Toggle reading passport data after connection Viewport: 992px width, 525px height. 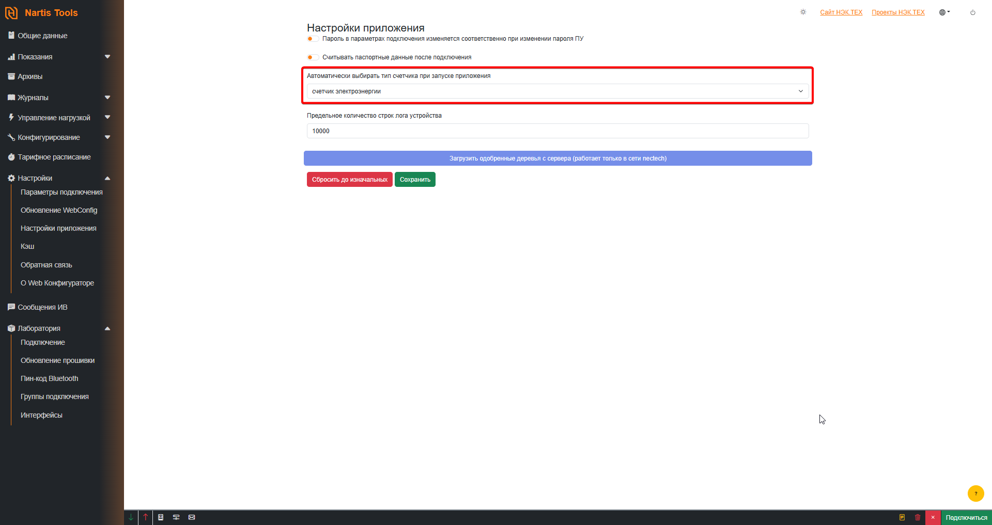pos(312,57)
